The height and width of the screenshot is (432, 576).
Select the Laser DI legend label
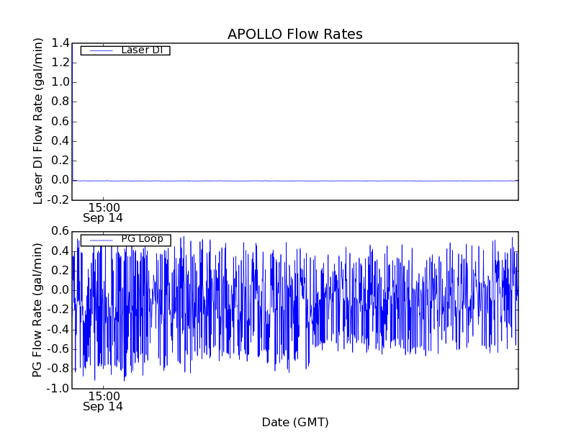(x=141, y=50)
